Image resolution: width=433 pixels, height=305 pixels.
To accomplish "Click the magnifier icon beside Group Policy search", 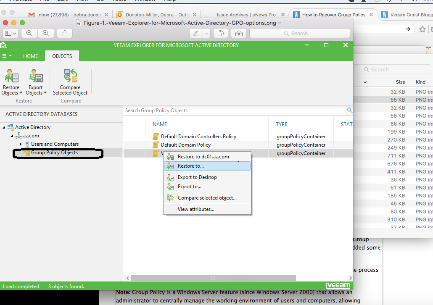I will [349, 110].
